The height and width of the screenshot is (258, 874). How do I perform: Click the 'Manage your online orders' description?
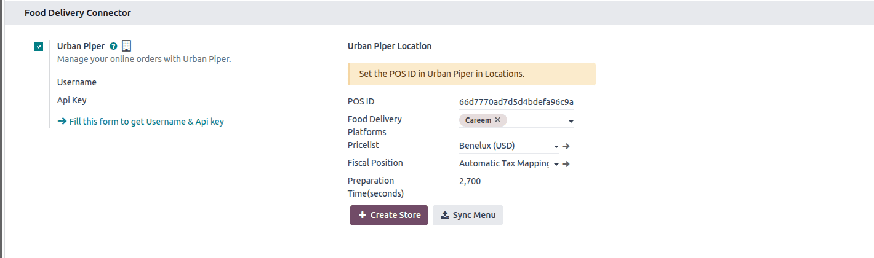(x=144, y=60)
